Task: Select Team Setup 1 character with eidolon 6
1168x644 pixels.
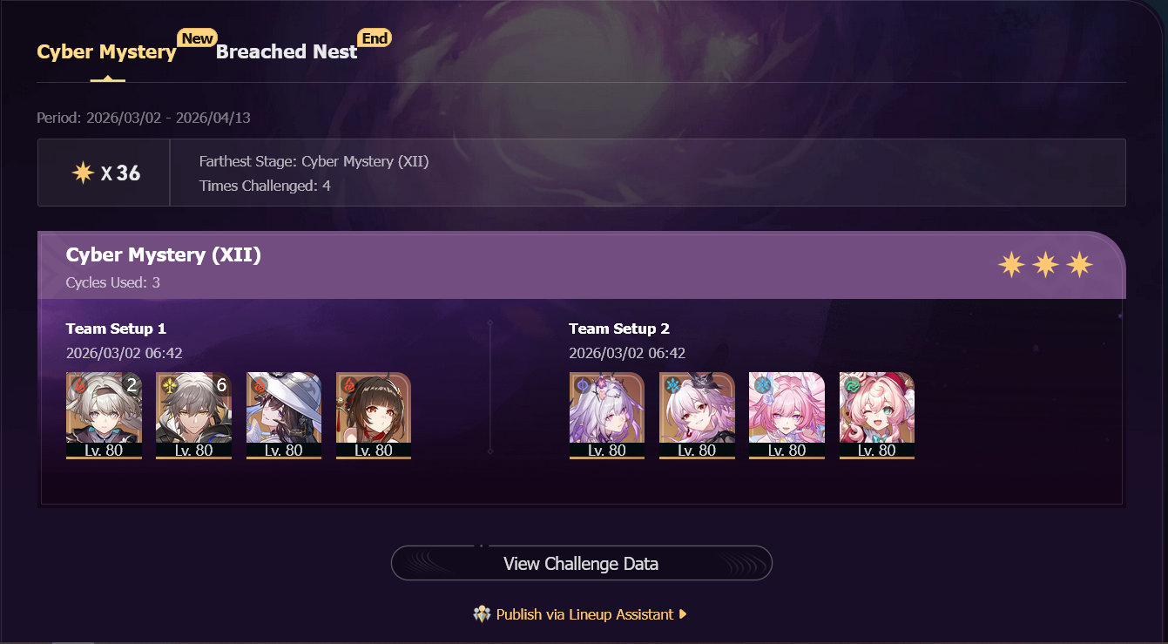Action: [193, 416]
